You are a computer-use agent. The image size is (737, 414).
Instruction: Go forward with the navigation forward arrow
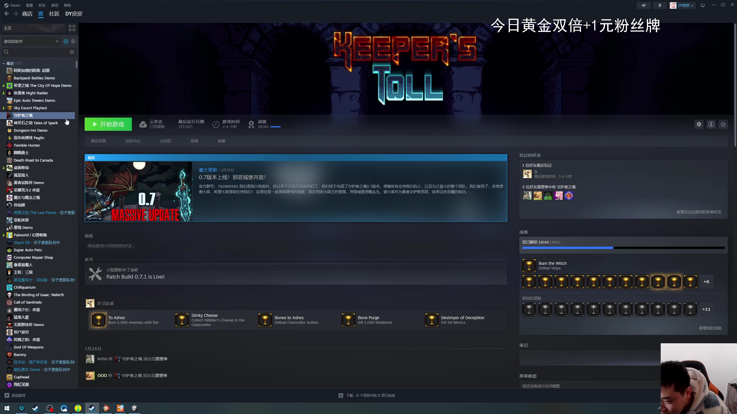click(16, 14)
